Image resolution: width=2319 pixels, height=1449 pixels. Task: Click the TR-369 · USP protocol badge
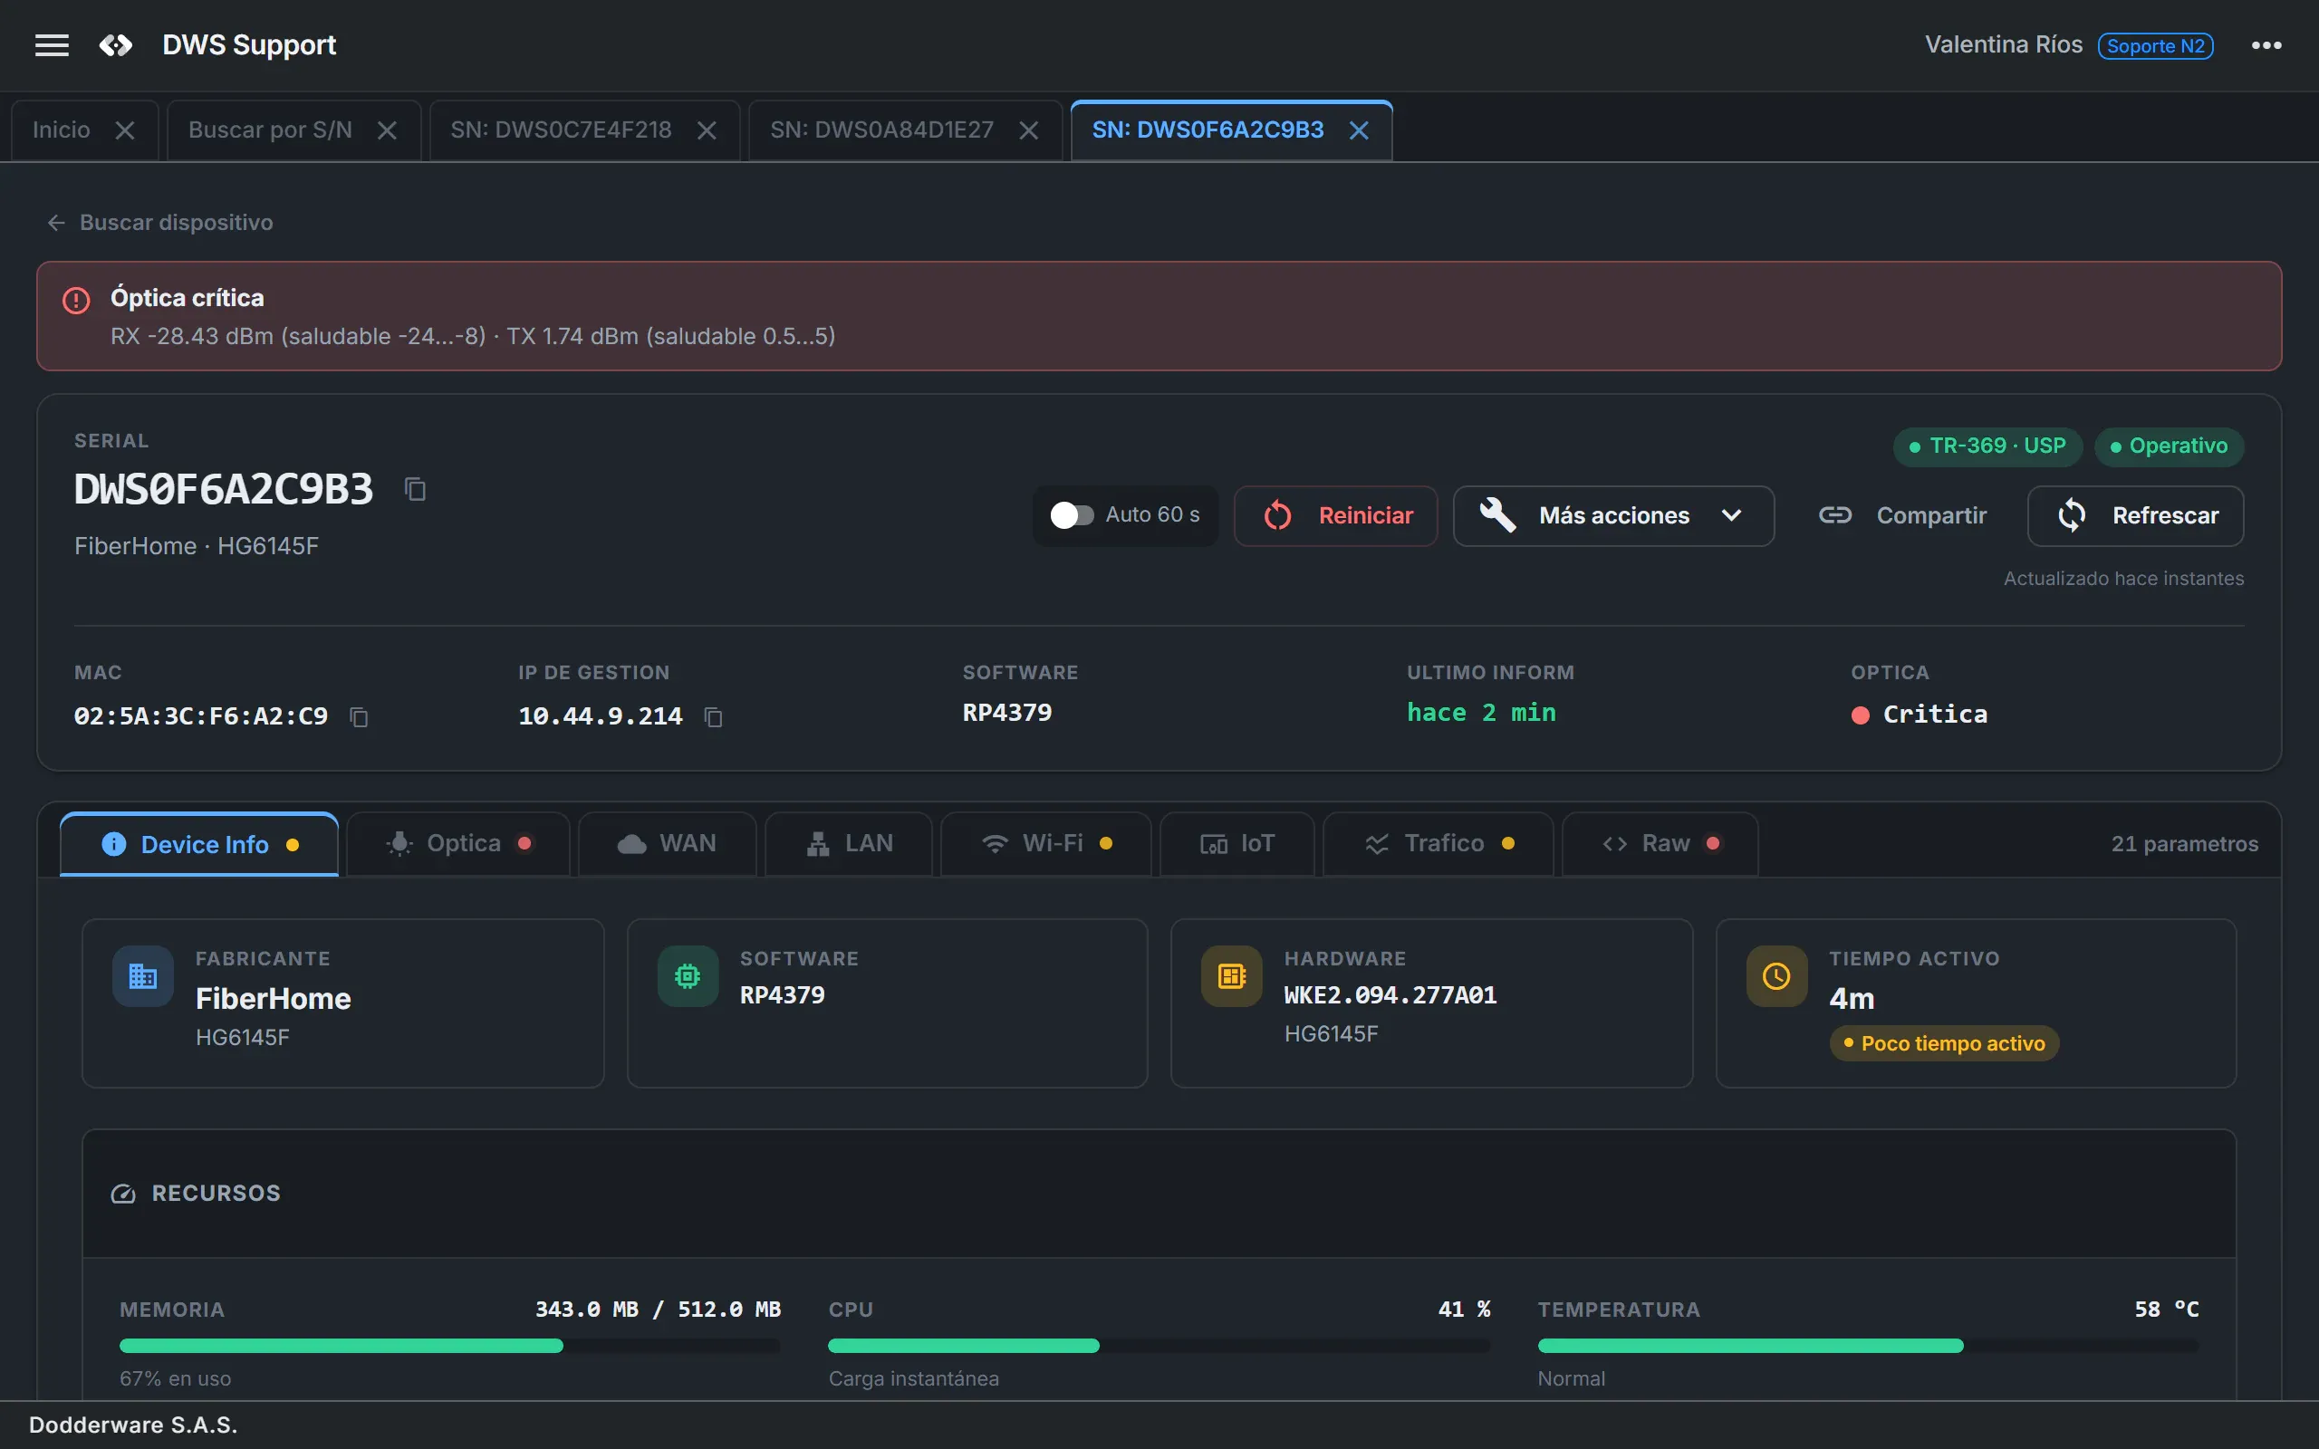(x=1987, y=446)
